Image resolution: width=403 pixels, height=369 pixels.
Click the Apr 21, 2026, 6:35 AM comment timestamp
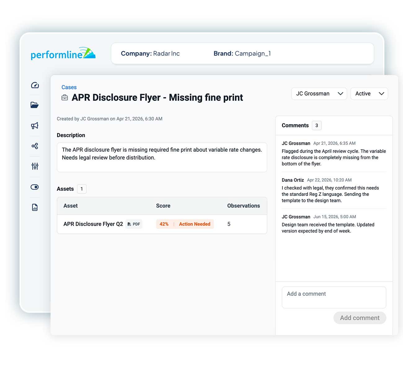tap(334, 143)
